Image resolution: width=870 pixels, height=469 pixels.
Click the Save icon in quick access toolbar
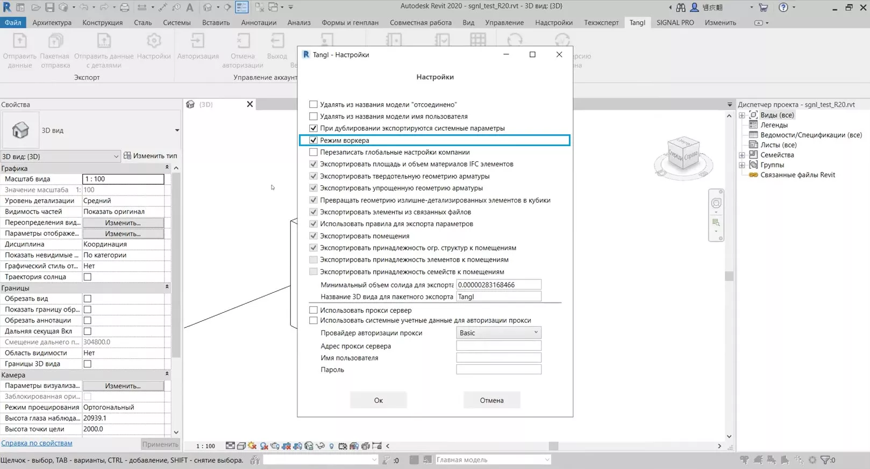49,8
